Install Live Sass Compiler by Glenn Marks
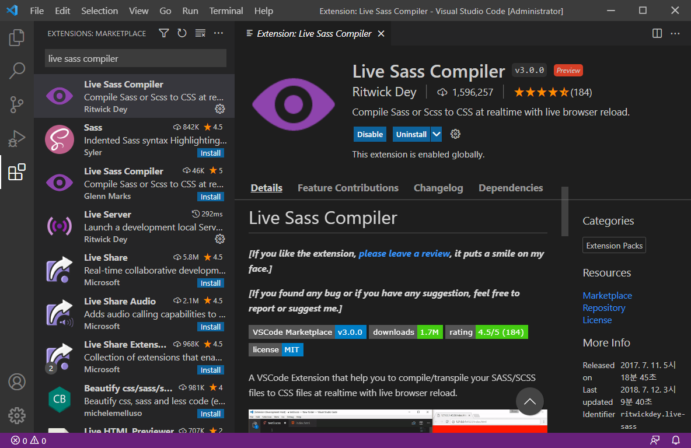This screenshot has height=448, width=691. pyautogui.click(x=211, y=197)
